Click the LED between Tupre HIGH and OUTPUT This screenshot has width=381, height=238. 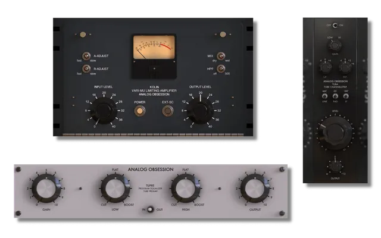[x=220, y=189]
